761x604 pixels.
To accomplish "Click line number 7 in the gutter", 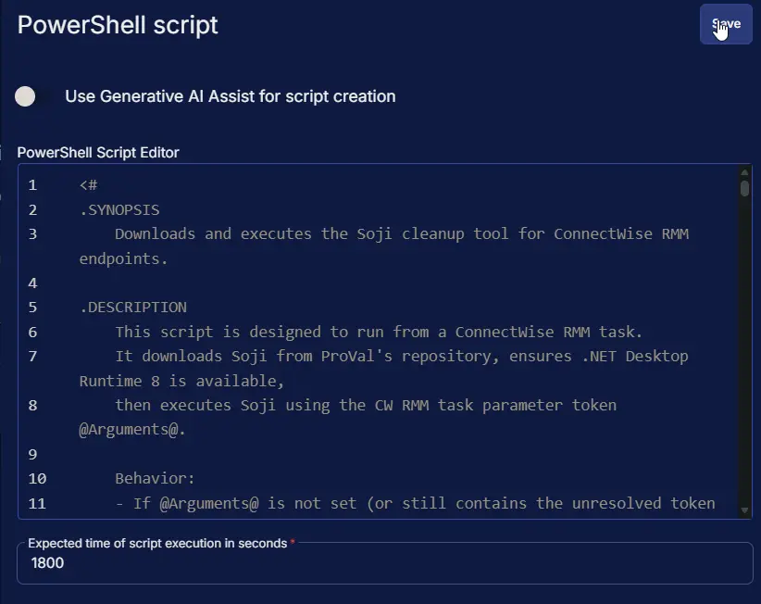I will 32,356.
